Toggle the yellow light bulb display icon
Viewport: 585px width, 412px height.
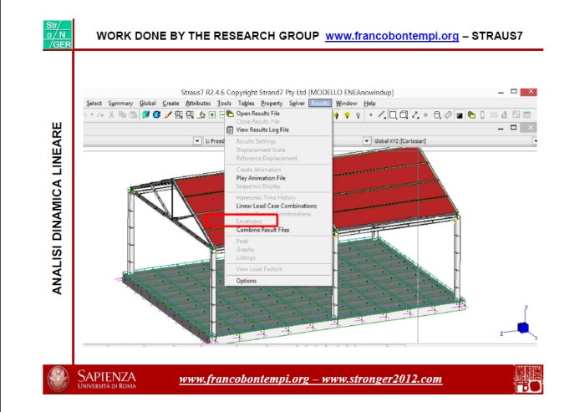point(347,114)
